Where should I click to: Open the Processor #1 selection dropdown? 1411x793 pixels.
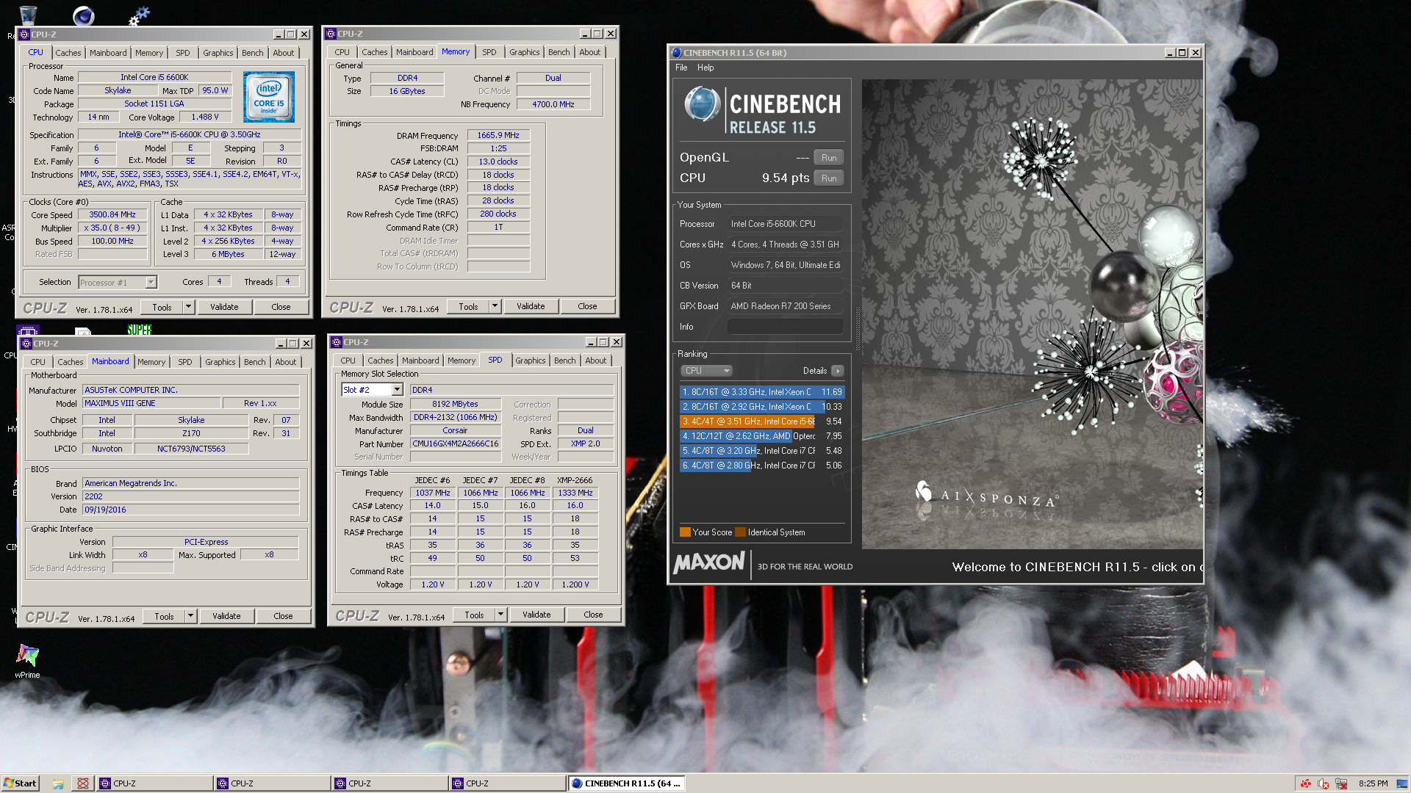pyautogui.click(x=151, y=283)
